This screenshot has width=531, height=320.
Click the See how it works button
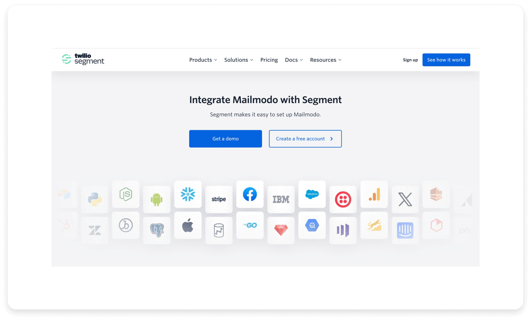[x=446, y=60]
